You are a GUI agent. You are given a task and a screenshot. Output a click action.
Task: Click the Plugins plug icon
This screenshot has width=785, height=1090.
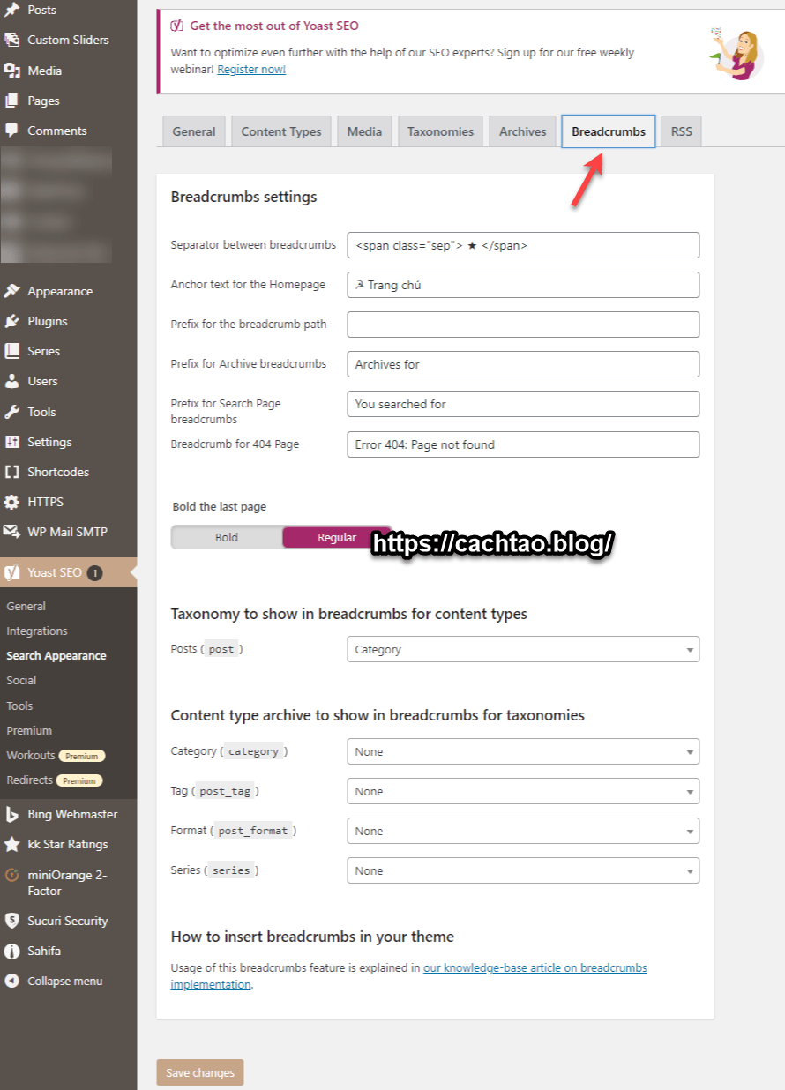(x=11, y=321)
